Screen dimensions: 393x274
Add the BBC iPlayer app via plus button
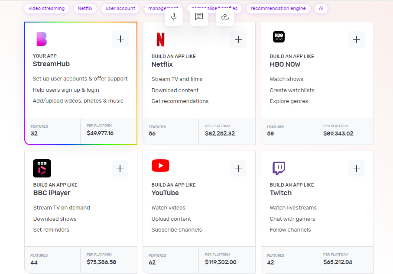pos(120,168)
